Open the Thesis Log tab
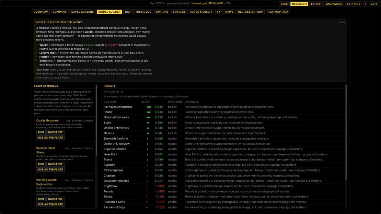 pos(143,12)
